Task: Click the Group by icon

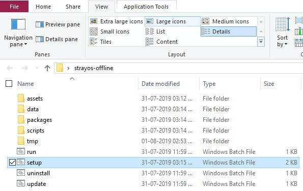Action: pos(299,20)
